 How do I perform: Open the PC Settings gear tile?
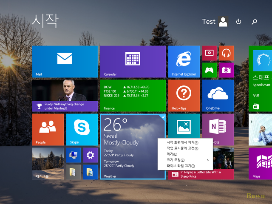pos(90,155)
